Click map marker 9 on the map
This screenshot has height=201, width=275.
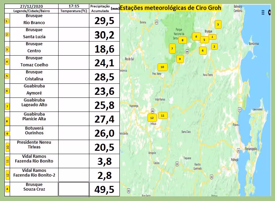coord(180,59)
